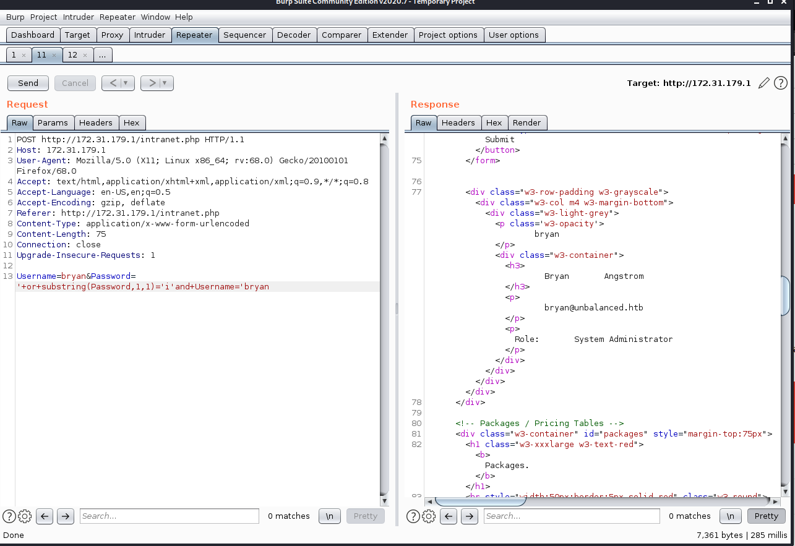This screenshot has width=795, height=546.
Task: Switch to the Comparer tab
Action: coord(342,35)
